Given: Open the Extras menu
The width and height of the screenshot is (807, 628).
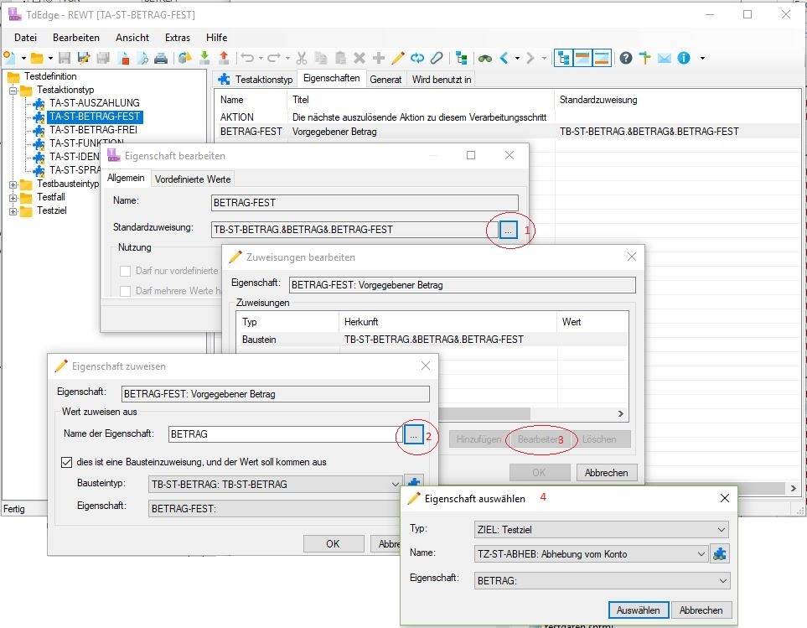Looking at the screenshot, I should pos(177,38).
